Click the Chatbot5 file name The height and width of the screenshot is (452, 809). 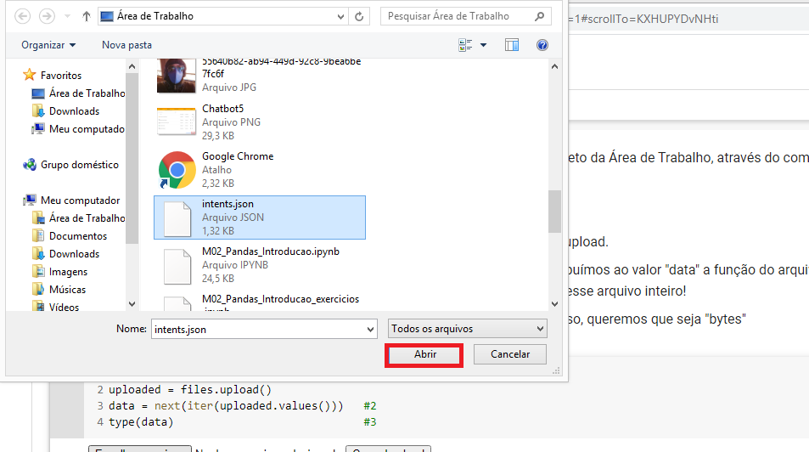[x=223, y=109]
